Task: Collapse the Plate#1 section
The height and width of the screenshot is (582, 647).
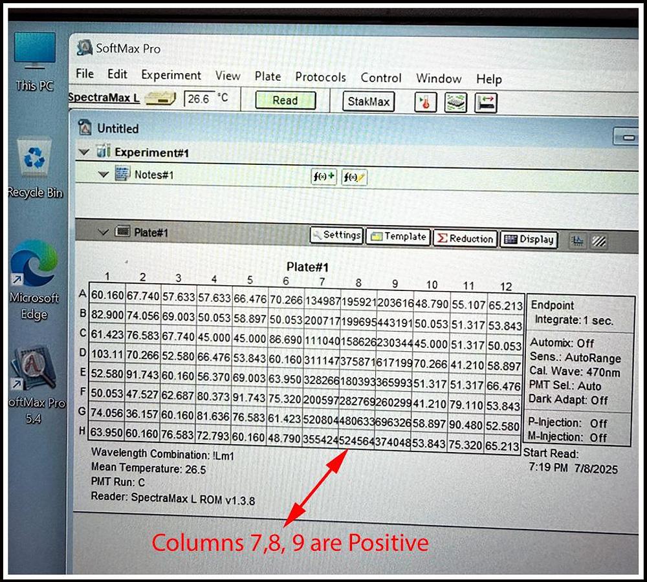Action: pyautogui.click(x=102, y=232)
